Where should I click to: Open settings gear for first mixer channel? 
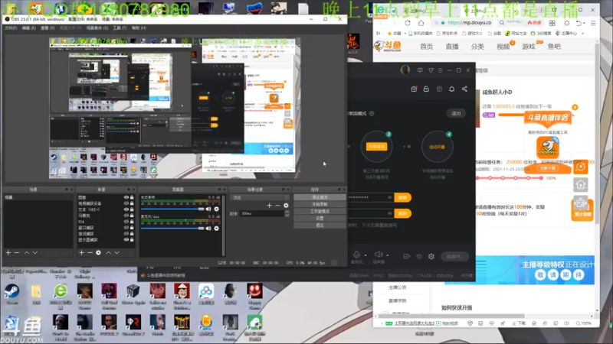pos(217,209)
